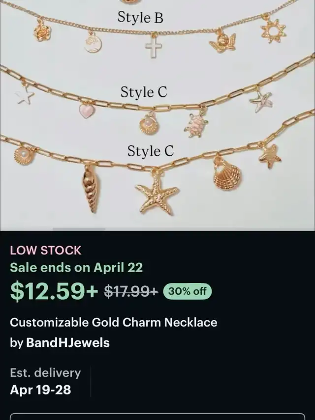This screenshot has width=315, height=420.
Task: Tap the Style B label on image
Action: click(140, 17)
